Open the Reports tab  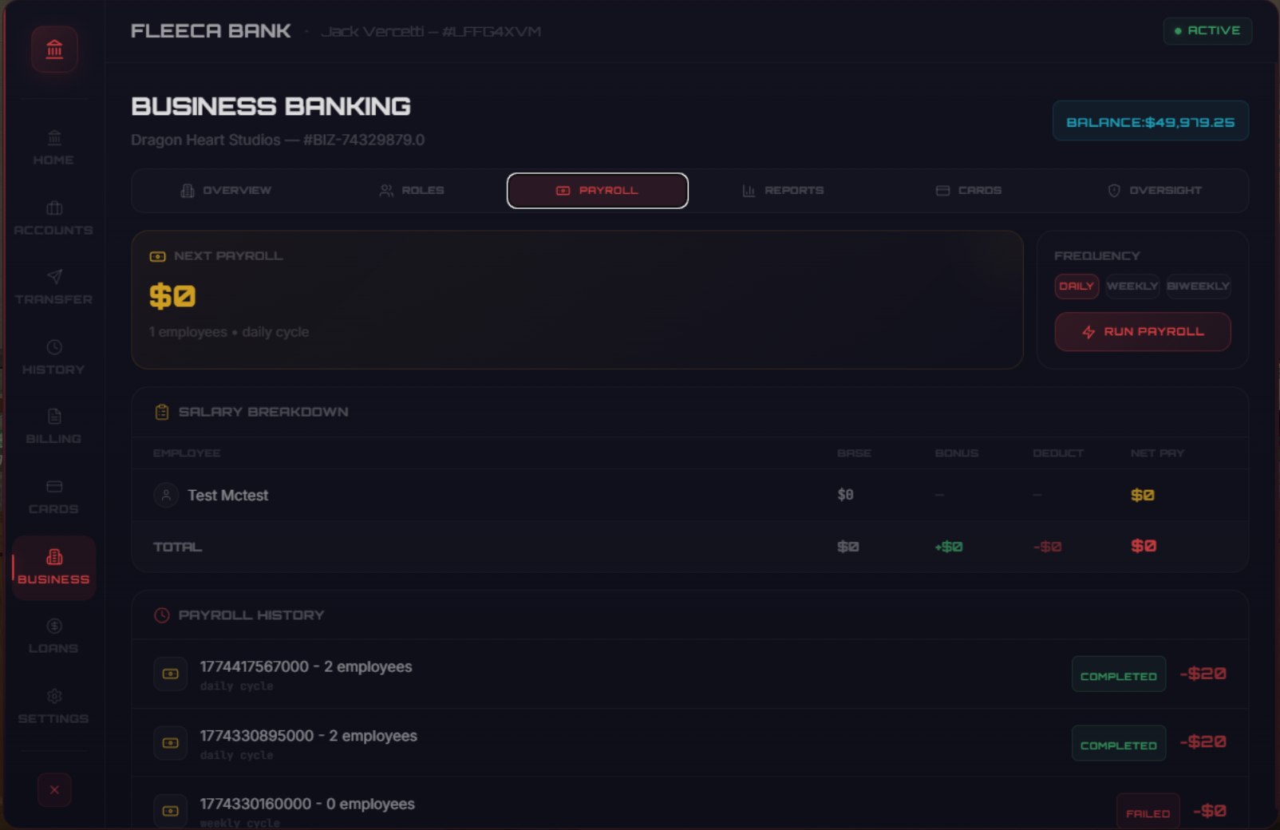pos(783,191)
